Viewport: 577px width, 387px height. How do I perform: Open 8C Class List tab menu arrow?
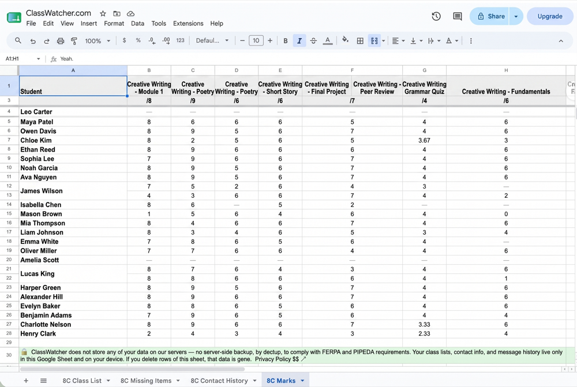coord(108,381)
